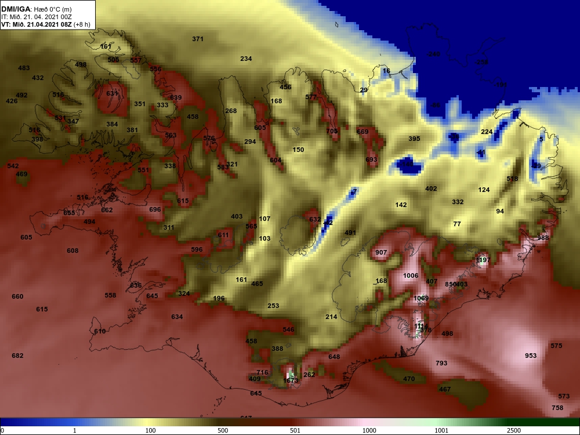
Task: Click the map value 608
Action: click(72, 251)
